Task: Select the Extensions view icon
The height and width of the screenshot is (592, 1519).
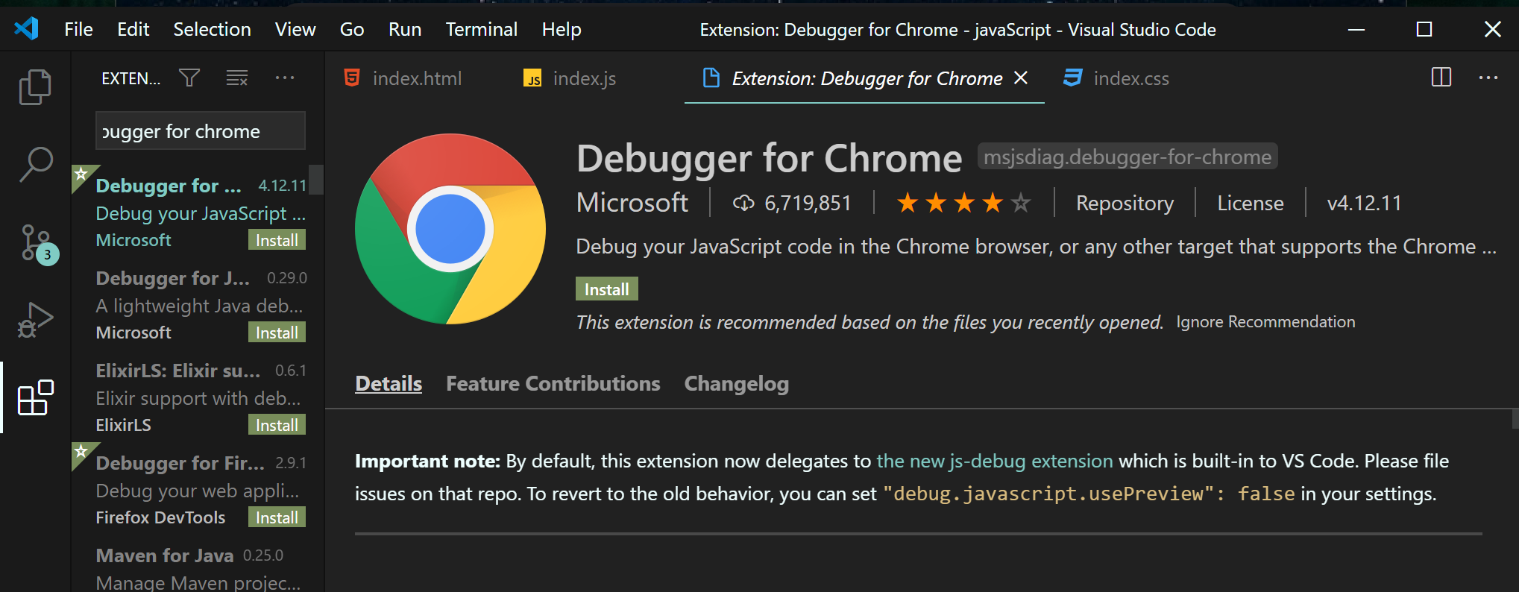Action: (x=35, y=397)
